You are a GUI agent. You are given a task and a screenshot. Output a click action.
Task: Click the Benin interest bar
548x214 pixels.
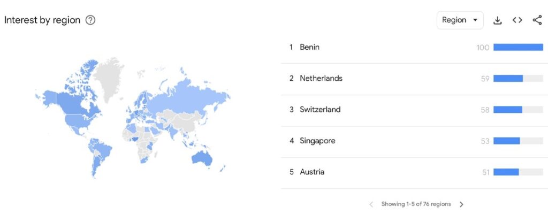[x=517, y=48]
